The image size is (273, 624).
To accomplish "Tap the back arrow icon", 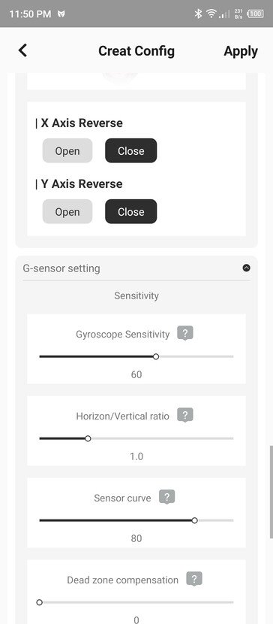I will click(23, 50).
